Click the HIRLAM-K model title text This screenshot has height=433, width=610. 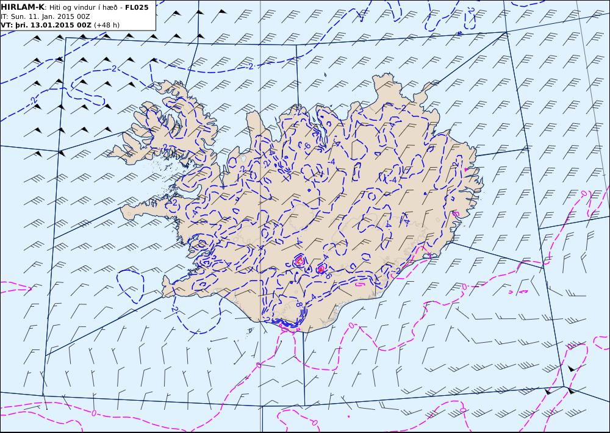(23, 7)
